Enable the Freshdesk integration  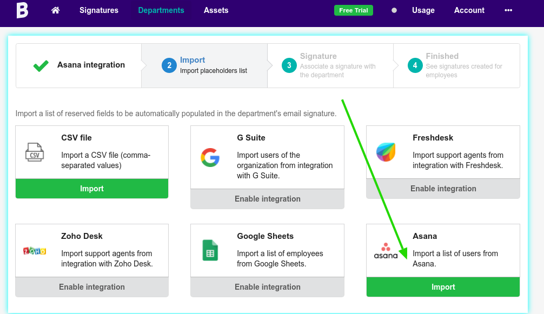coord(443,189)
